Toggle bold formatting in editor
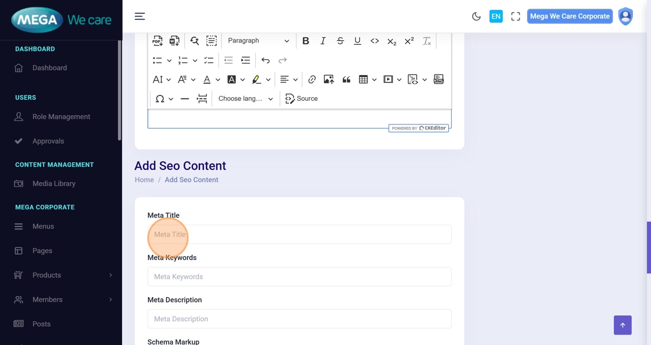This screenshot has height=345, width=651. coord(306,41)
